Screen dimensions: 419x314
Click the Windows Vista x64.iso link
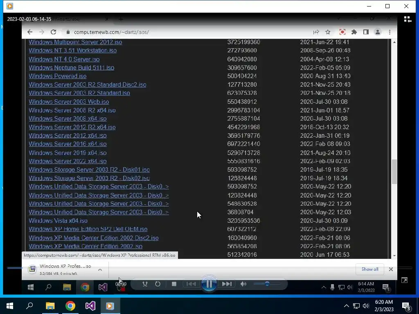(58, 220)
